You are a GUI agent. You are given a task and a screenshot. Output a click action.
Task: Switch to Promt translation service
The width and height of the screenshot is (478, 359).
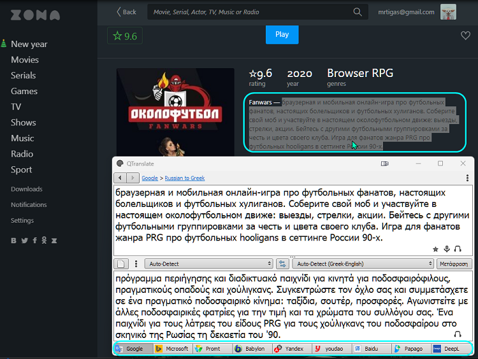point(212,349)
